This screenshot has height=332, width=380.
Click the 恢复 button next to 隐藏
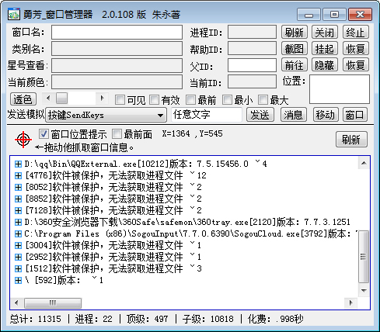tap(356, 64)
